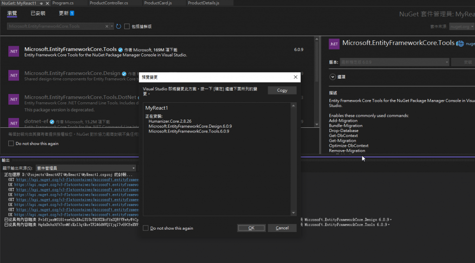This screenshot has width=475, height=263.
Task: Click .NET icon of EntityFrameworkCore.Tools package
Action: click(x=13, y=51)
